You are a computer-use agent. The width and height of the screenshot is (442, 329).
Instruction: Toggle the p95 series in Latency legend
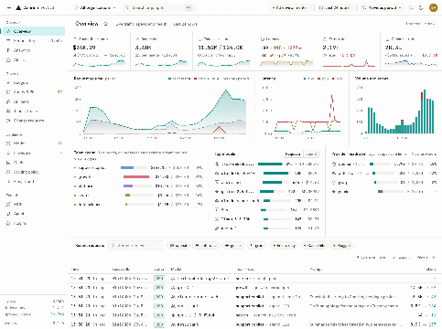pos(323,79)
